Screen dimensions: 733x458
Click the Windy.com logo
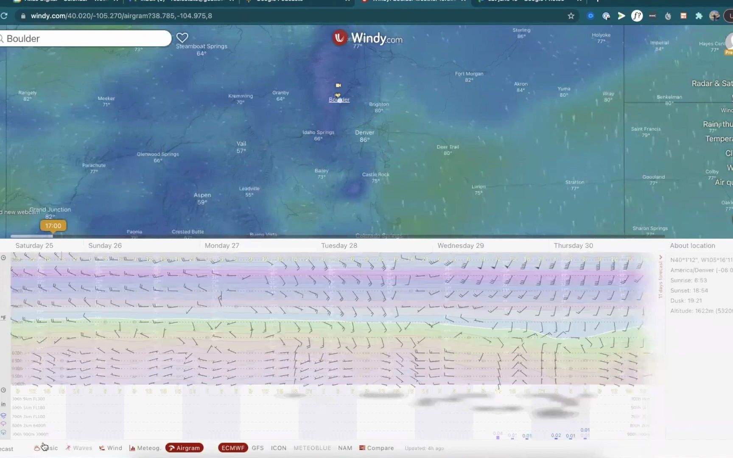point(367,38)
